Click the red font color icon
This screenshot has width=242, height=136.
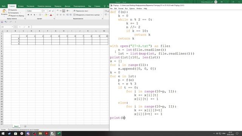(x=51, y=15)
